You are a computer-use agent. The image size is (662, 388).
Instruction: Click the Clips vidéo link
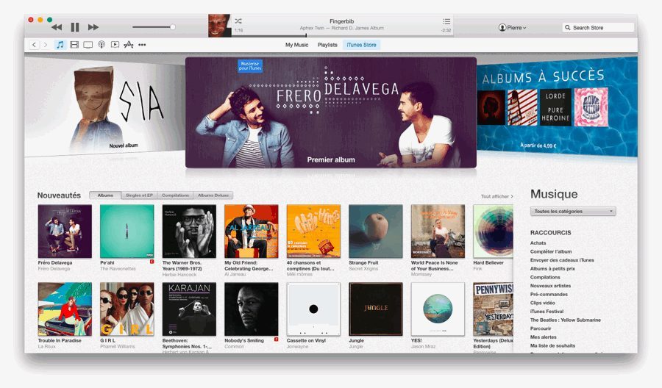coord(543,303)
